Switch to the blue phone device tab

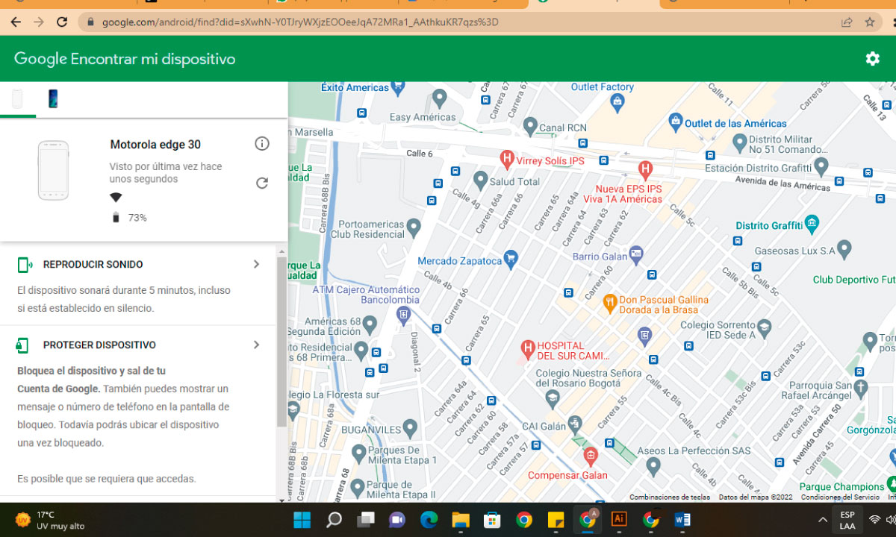tap(53, 98)
